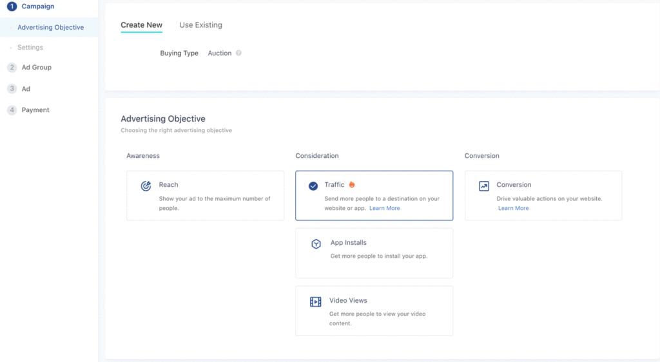Click the Video Views film icon
The image size is (660, 362).
[x=315, y=301]
